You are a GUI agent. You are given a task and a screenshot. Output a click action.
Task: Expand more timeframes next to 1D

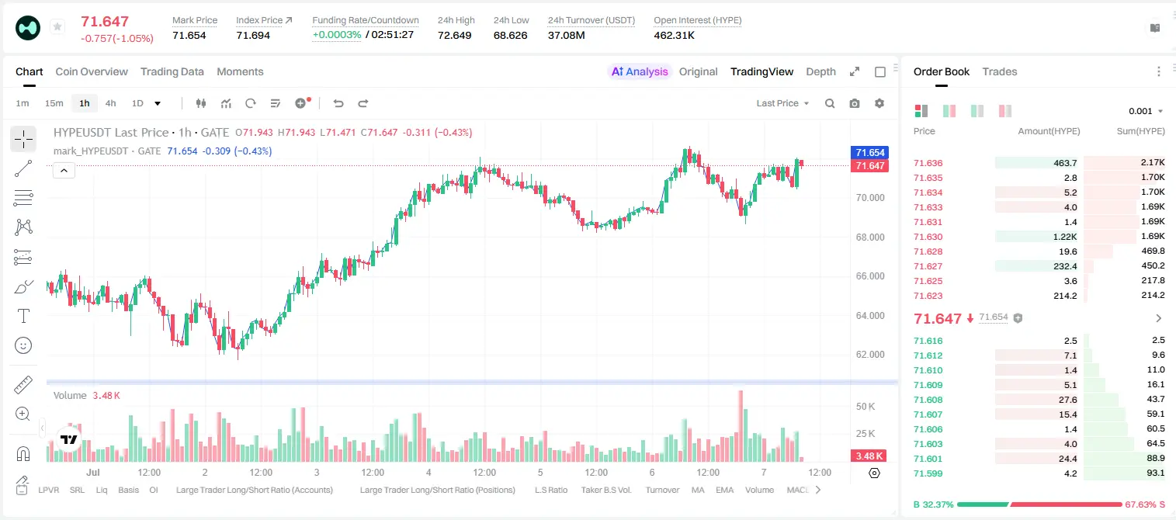point(158,103)
